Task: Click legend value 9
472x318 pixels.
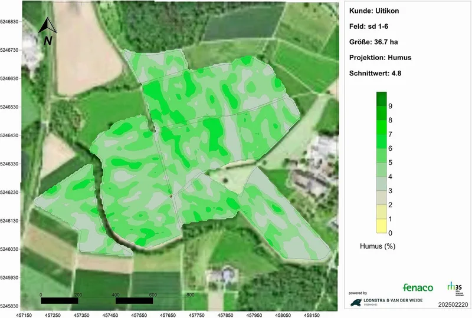Action: 390,106
